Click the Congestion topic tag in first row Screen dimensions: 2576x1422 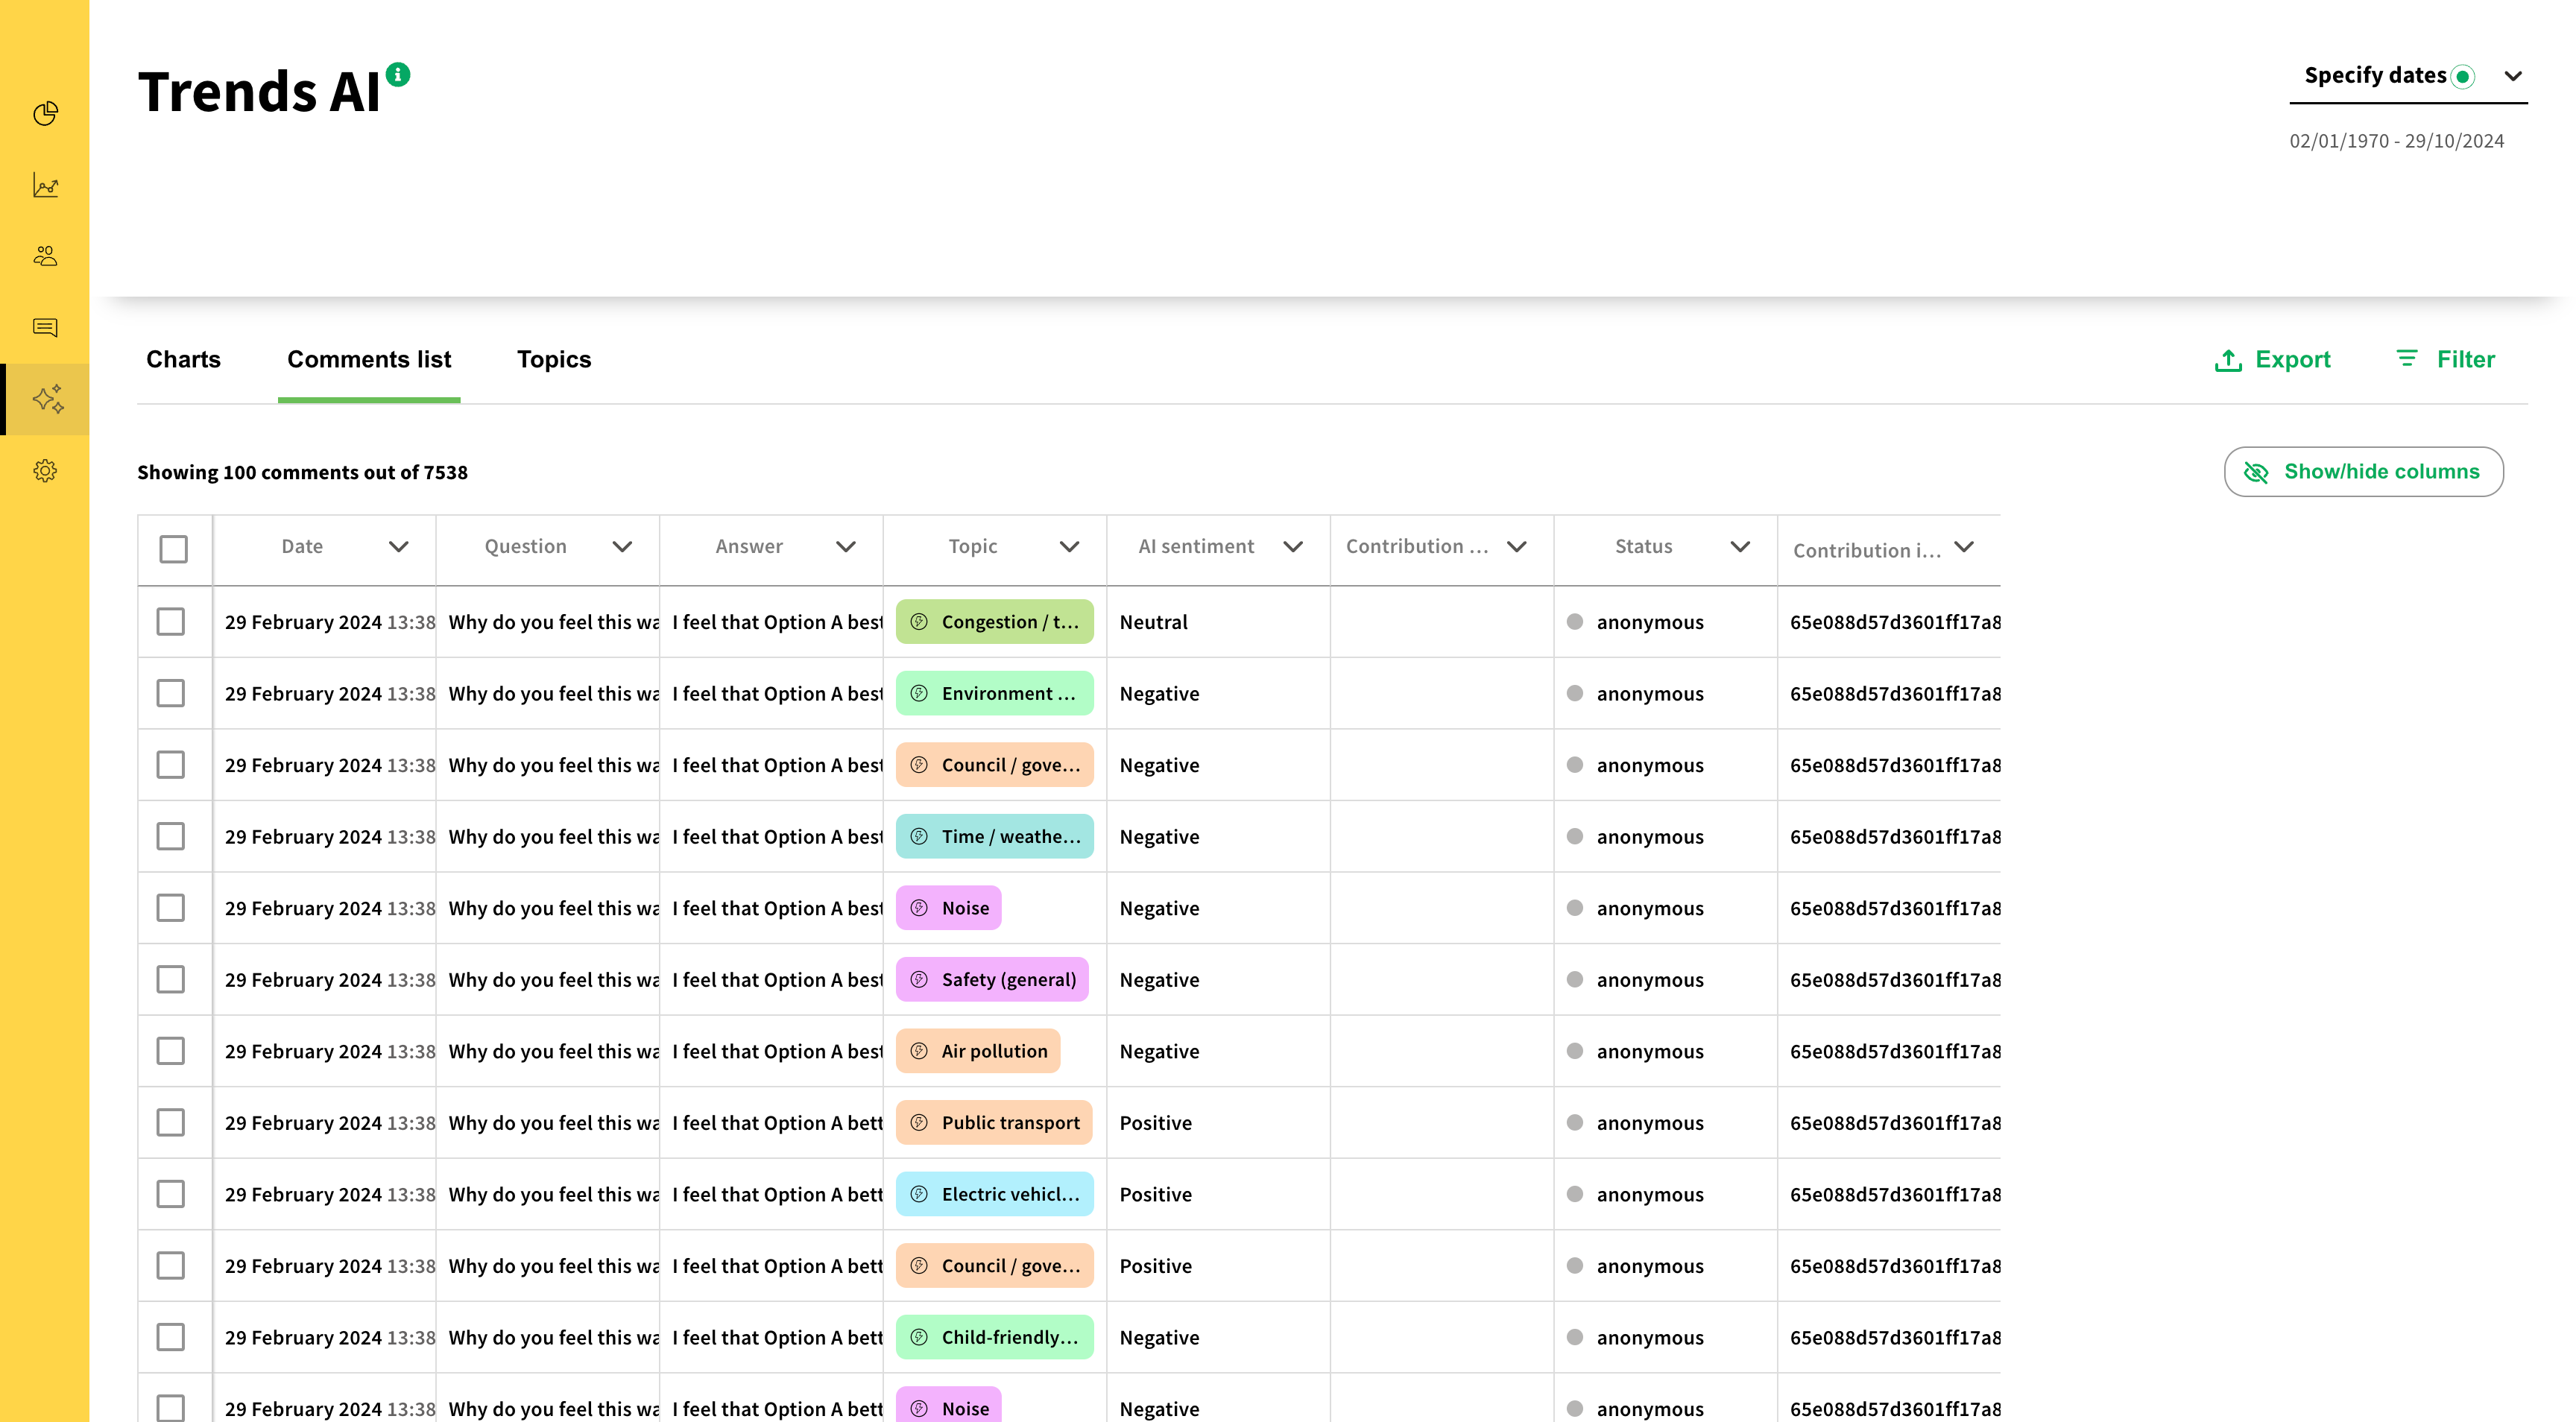994,621
